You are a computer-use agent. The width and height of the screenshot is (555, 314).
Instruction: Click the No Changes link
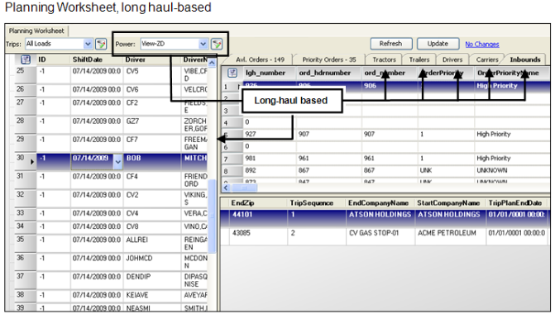pos(482,44)
